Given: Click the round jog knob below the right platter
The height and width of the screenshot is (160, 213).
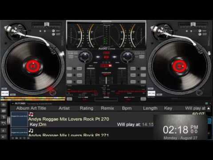Looking at the screenshot, I should pyautogui.click(x=199, y=92).
